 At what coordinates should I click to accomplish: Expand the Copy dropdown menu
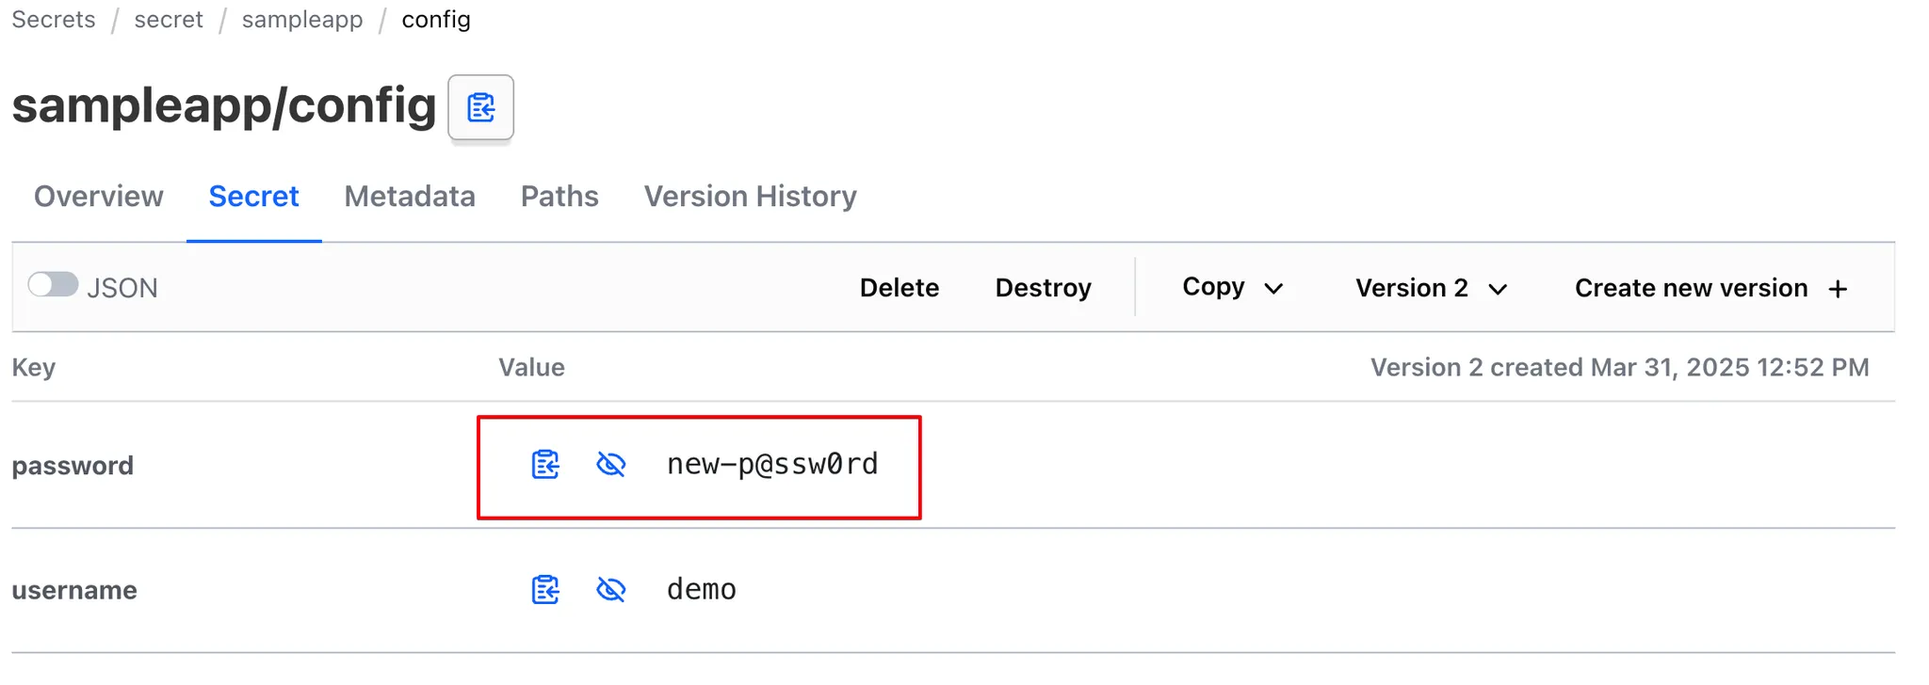(1232, 287)
